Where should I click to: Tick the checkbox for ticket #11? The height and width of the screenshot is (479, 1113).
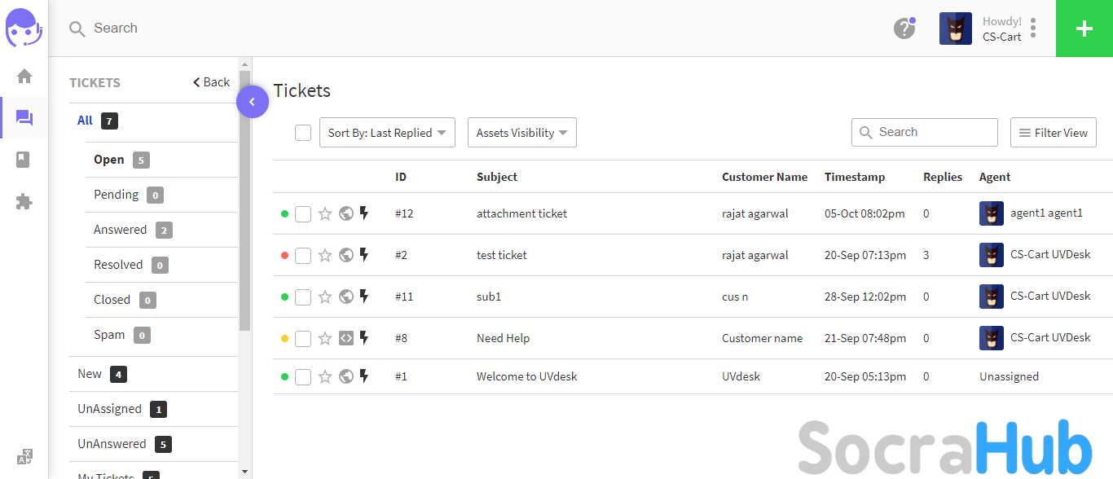tap(303, 297)
